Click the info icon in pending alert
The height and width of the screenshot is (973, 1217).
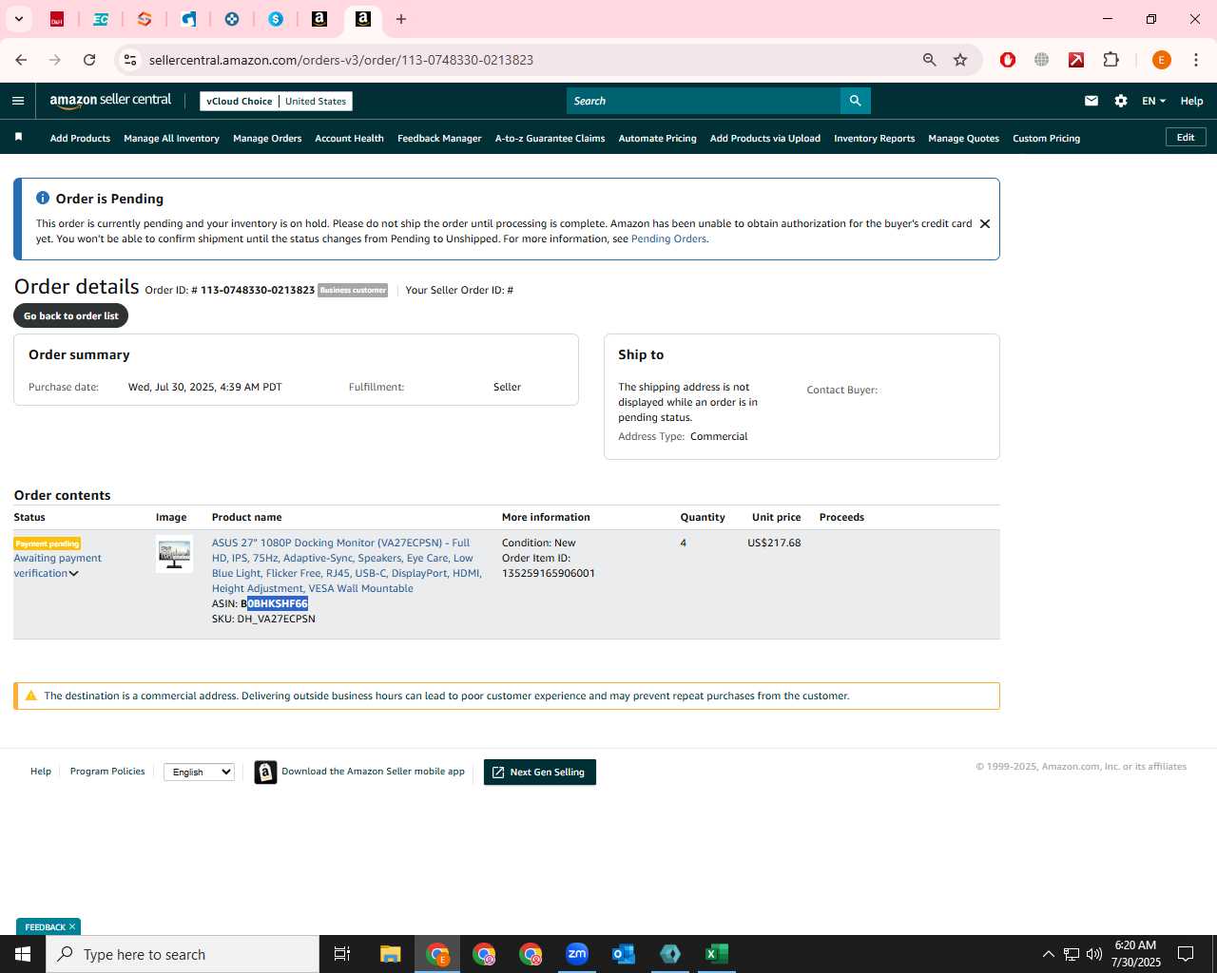[43, 198]
